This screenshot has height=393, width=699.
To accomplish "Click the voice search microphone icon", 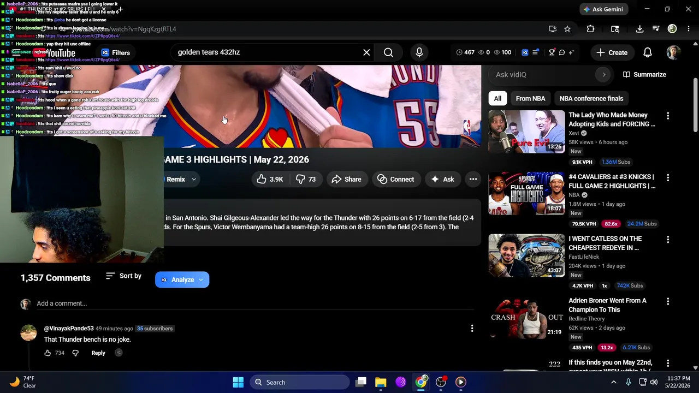I will pyautogui.click(x=419, y=52).
